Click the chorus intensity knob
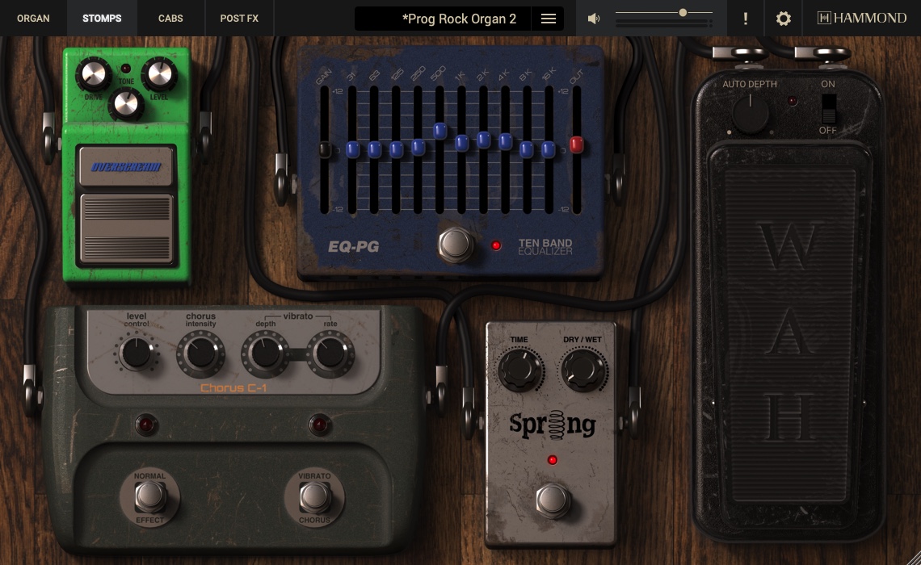921x565 pixels. [201, 354]
